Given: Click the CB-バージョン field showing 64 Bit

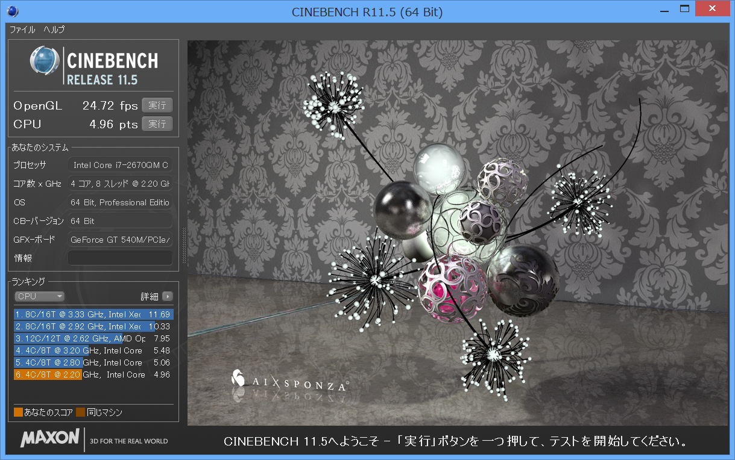Looking at the screenshot, I should pyautogui.click(x=120, y=221).
